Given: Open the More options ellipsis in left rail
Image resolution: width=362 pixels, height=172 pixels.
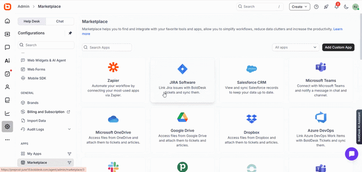Looking at the screenshot, I should tap(7, 140).
